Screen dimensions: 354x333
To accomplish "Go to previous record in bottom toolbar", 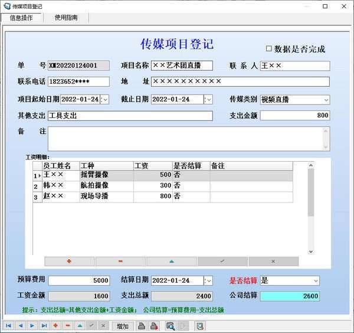I will (x=21, y=325).
